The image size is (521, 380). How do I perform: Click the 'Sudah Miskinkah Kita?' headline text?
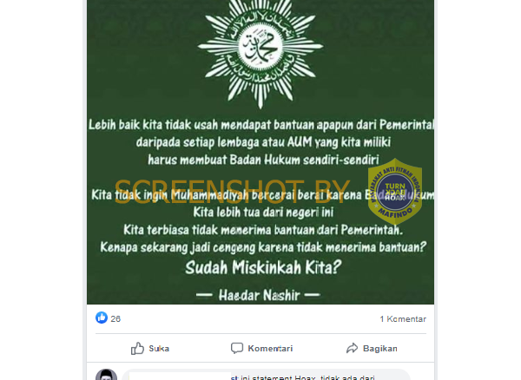(x=263, y=267)
